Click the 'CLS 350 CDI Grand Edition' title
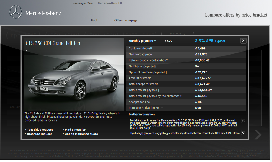The image size is (272, 162). 53,43
